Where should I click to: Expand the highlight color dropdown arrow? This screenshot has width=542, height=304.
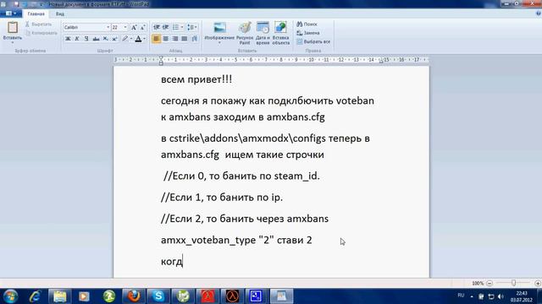coord(131,39)
